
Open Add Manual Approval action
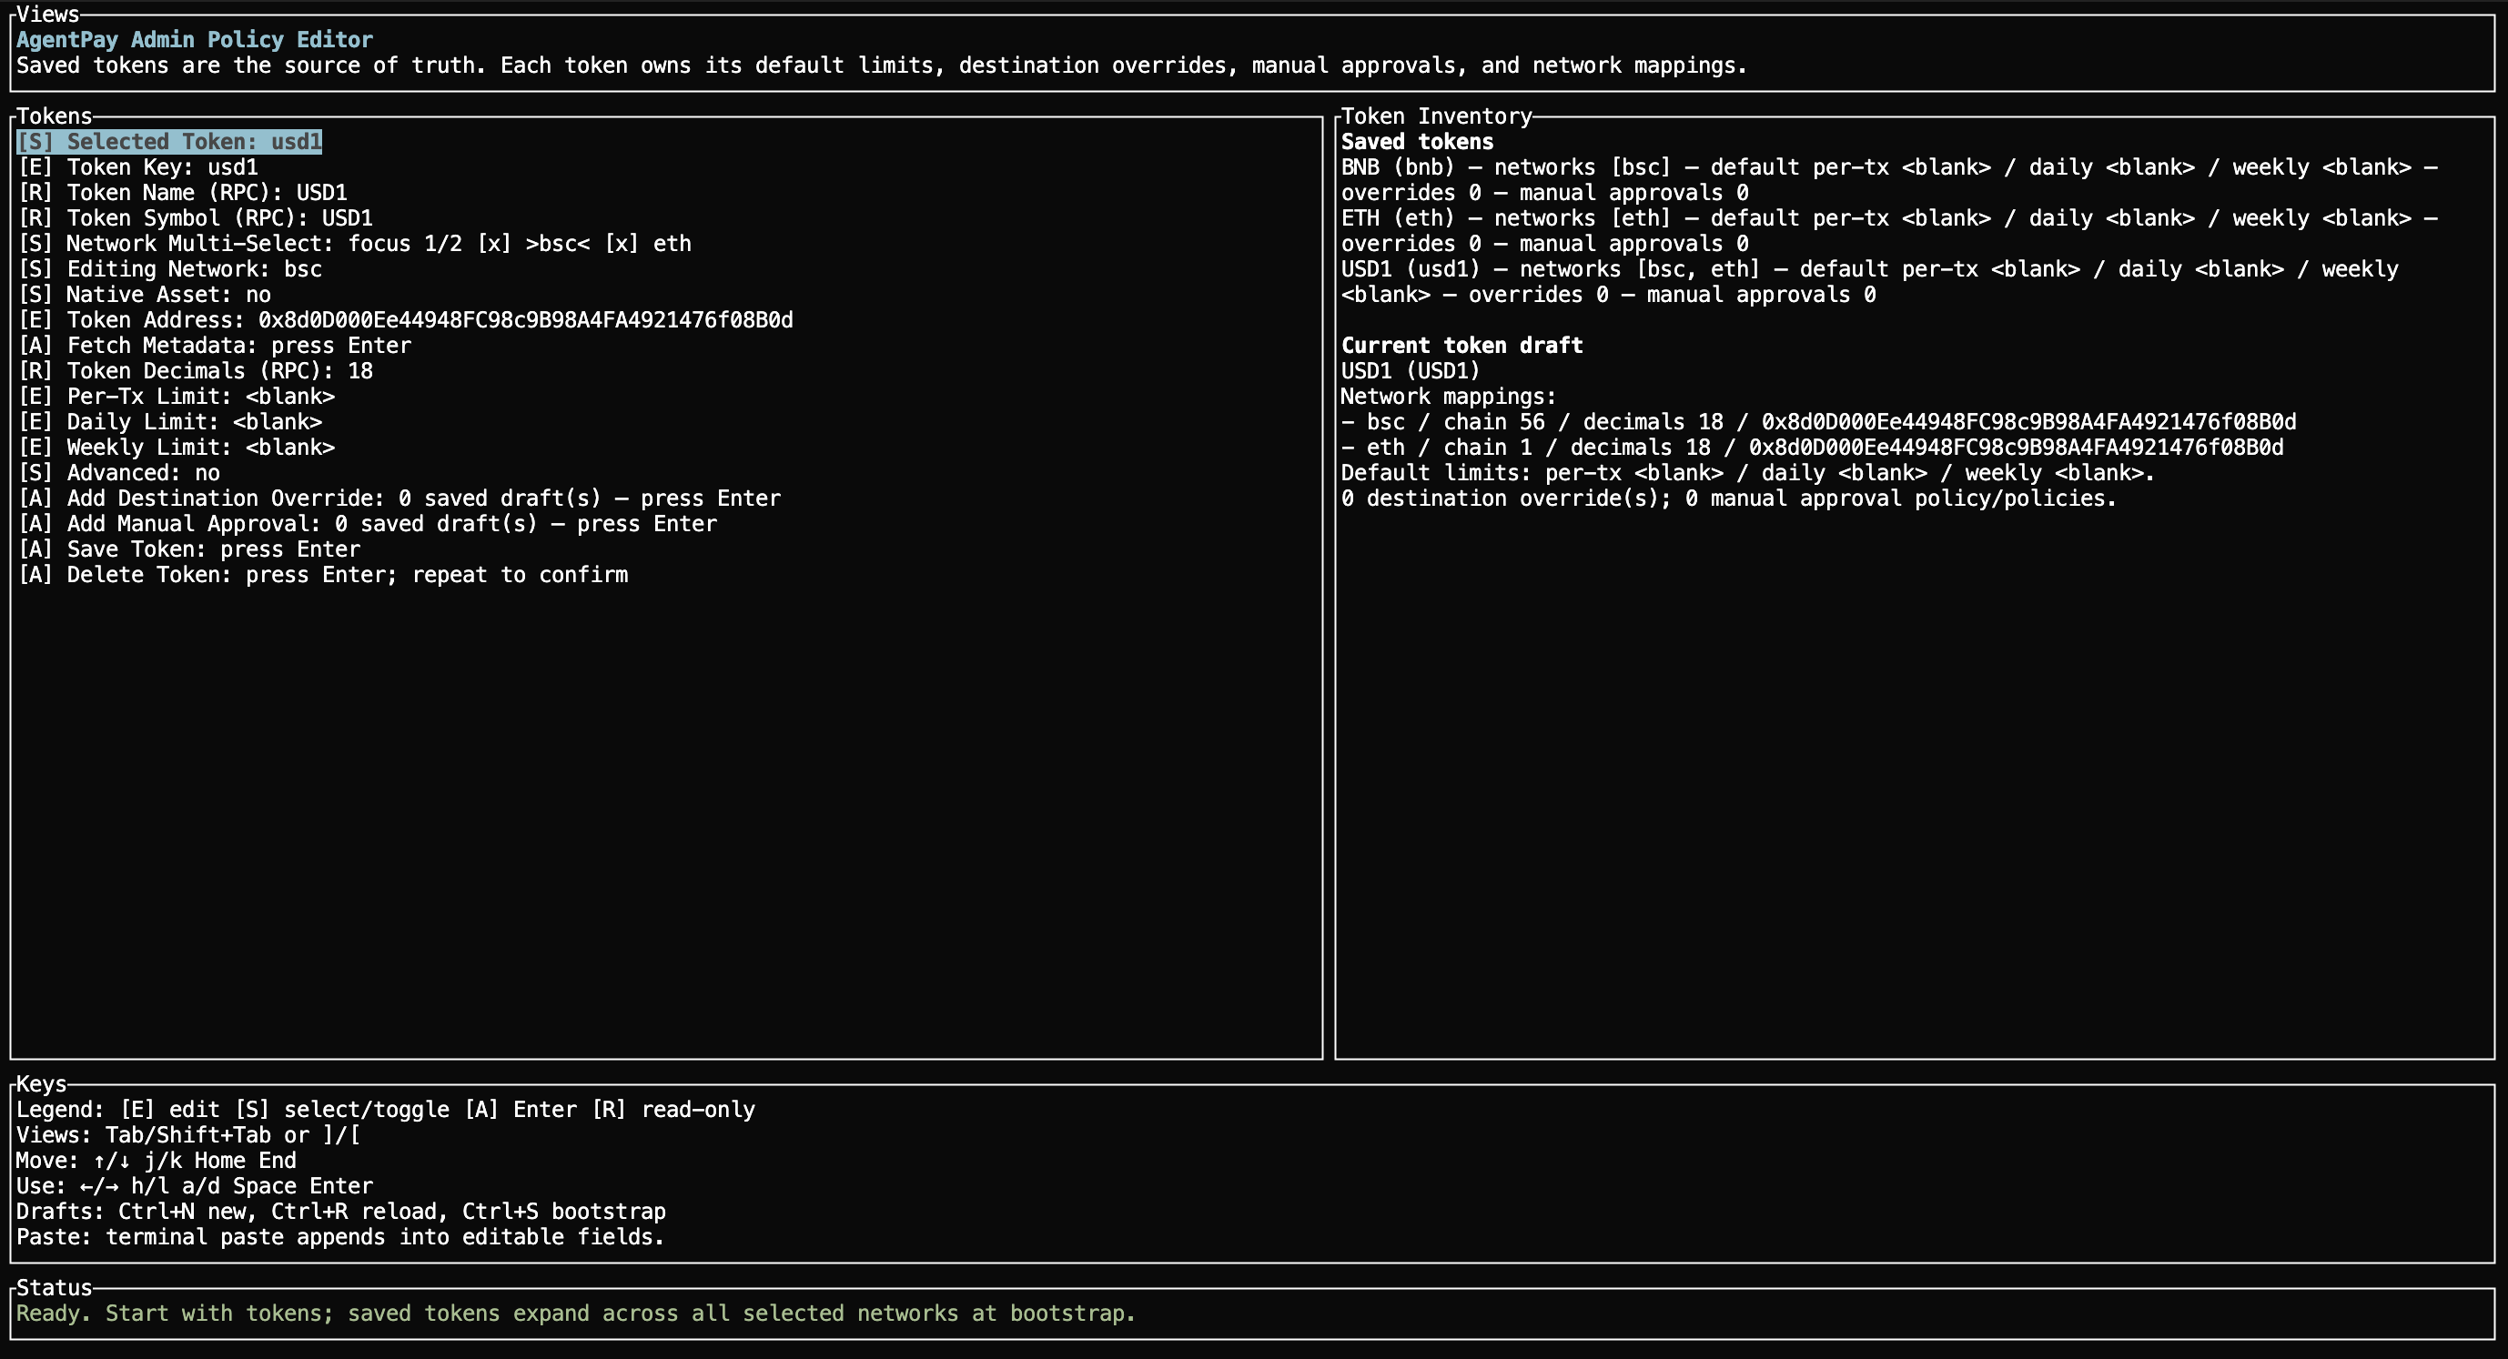click(367, 524)
